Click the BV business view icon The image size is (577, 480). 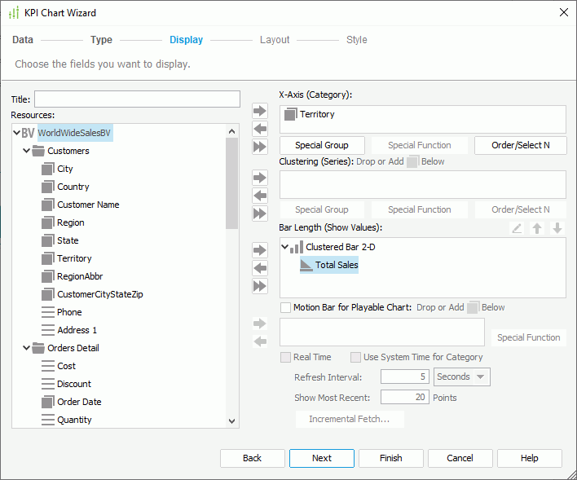[28, 133]
